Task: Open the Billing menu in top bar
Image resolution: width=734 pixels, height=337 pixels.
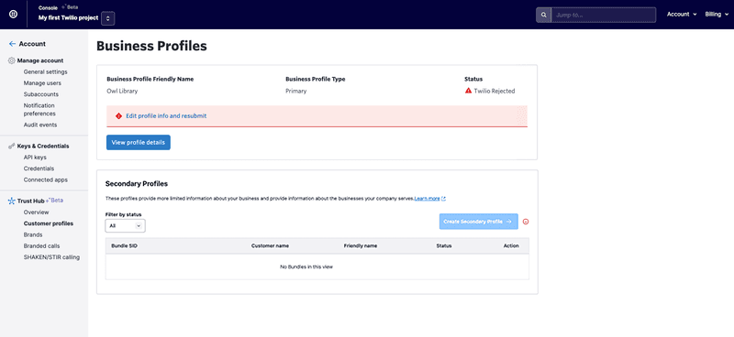Action: pyautogui.click(x=717, y=15)
